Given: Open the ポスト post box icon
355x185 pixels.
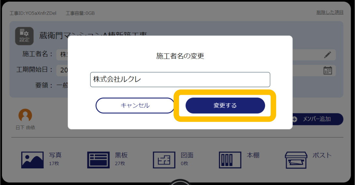Looking at the screenshot, I should (296, 160).
